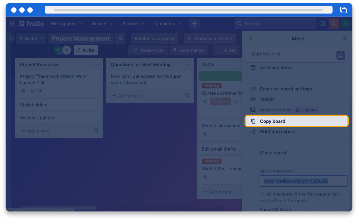Open Project Resources list actions menu
This screenshot has height=220, width=358.
(97, 64)
